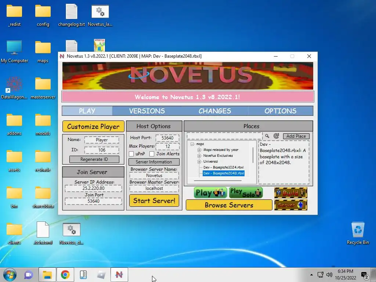
Task: Switch to the PLAY tab
Action: coord(87,111)
